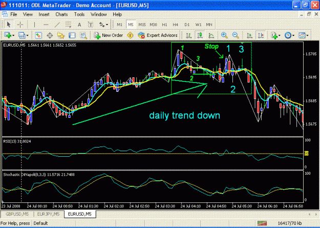Viewport: 320px width, 228px height.
Task: Open the Navigator favorites icon
Action: (60, 35)
